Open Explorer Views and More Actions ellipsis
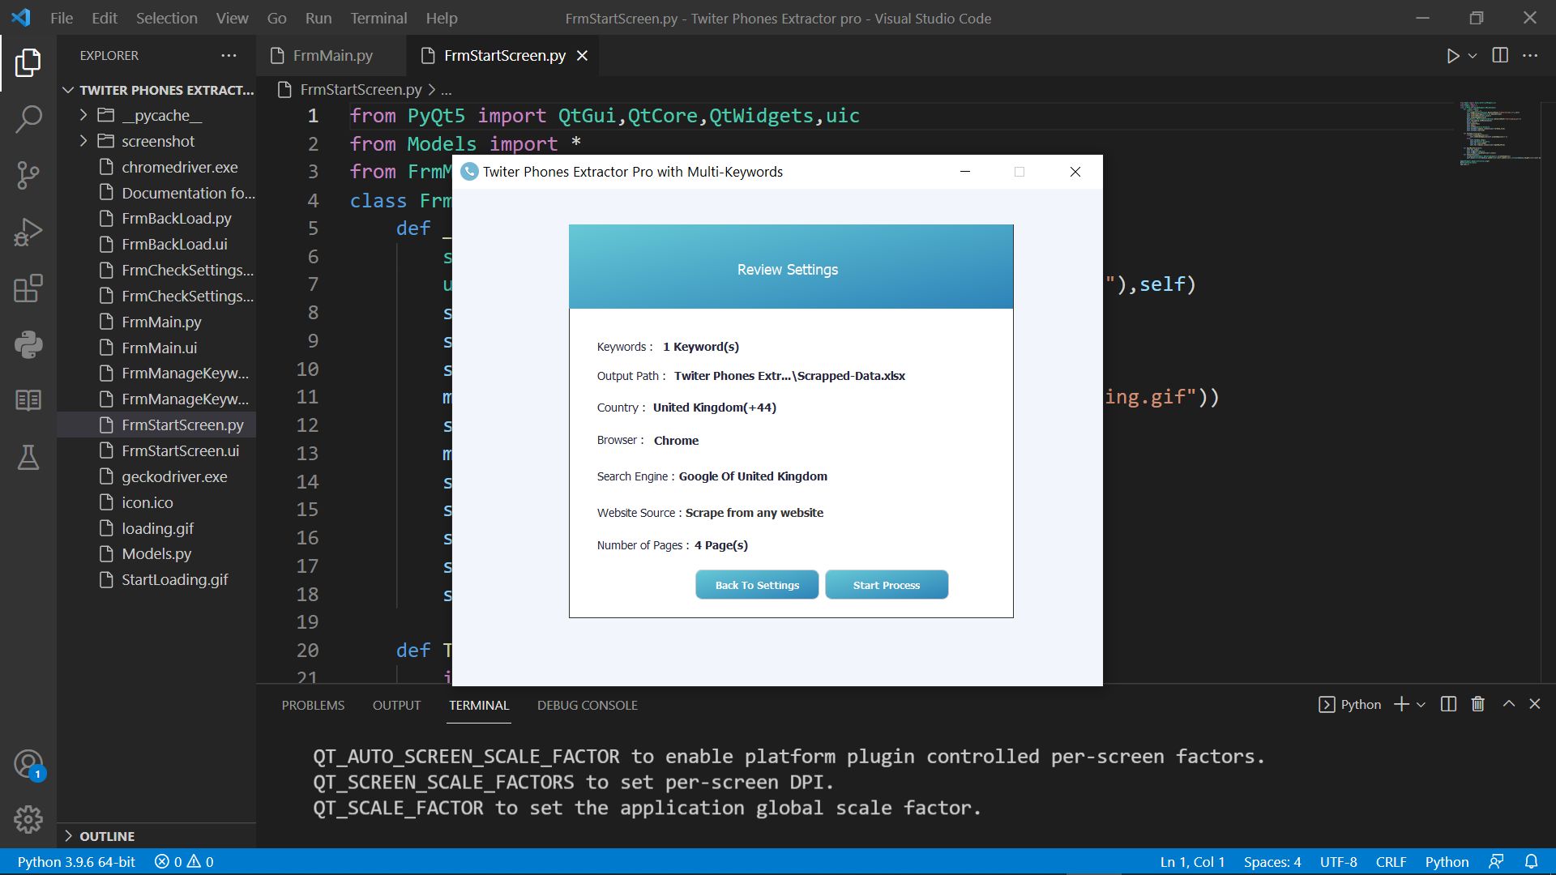 click(x=229, y=55)
